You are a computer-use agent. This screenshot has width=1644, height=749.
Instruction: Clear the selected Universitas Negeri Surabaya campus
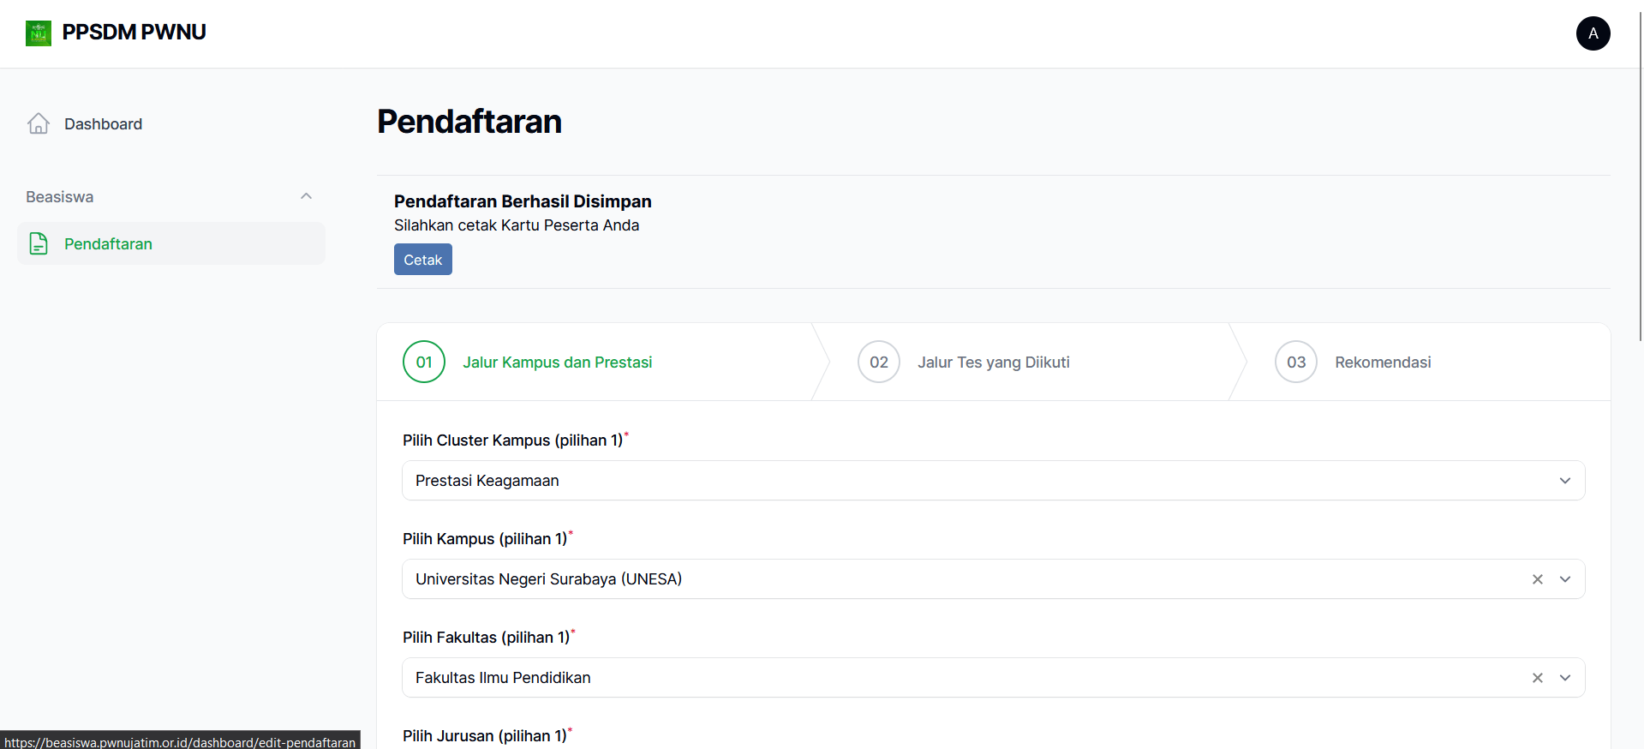click(x=1538, y=579)
